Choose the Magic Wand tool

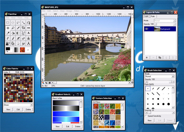(x=23, y=22)
